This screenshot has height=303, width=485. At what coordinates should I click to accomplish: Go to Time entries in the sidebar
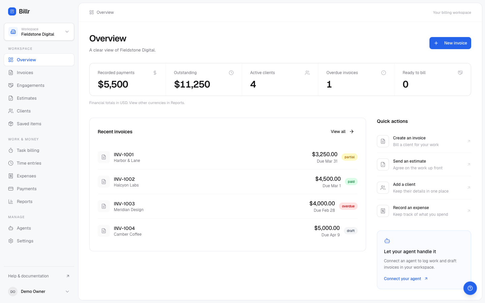pos(39,163)
